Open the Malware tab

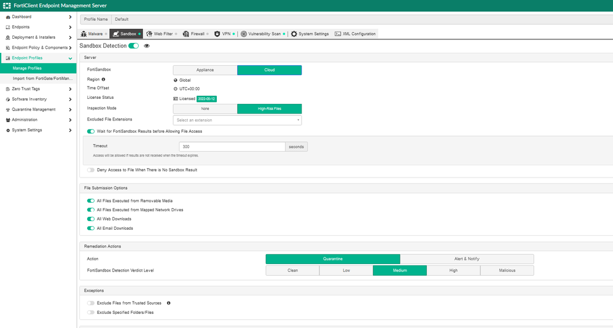[94, 34]
